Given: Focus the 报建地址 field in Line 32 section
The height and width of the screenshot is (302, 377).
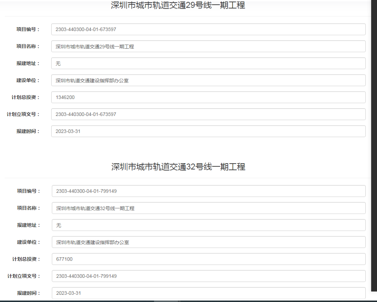Looking at the screenshot, I should coord(208,225).
